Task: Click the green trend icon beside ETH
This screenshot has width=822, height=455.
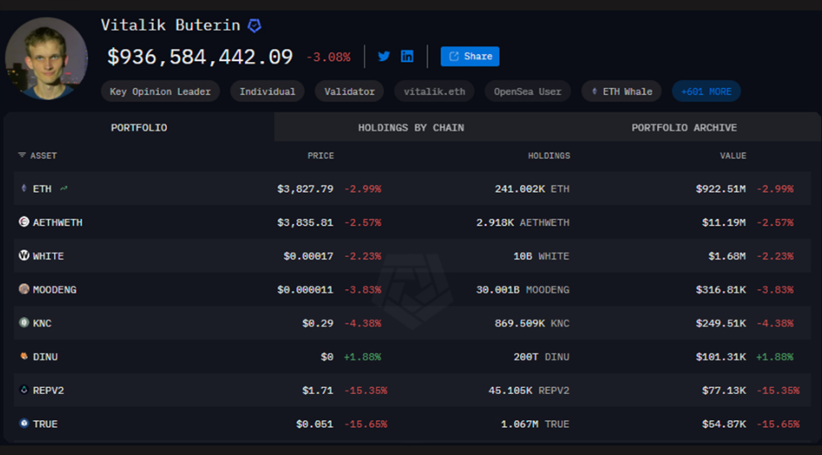Action: tap(64, 188)
